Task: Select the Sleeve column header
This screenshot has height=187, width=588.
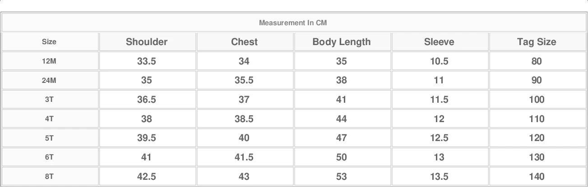Action: tap(439, 42)
